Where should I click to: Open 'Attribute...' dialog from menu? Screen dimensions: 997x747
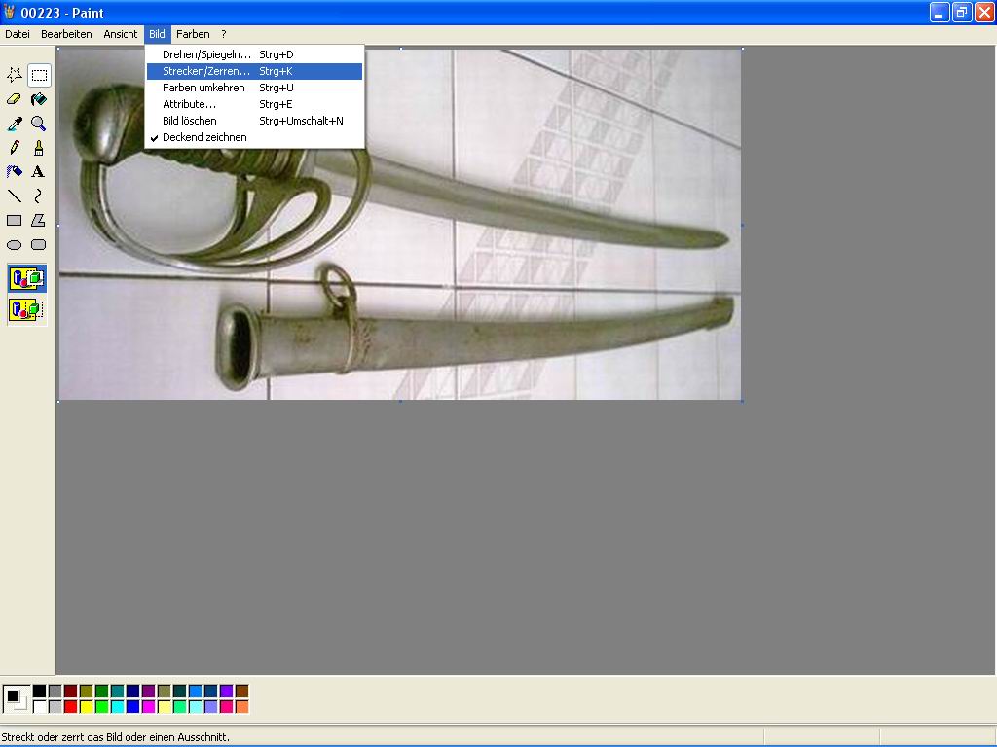[189, 104]
